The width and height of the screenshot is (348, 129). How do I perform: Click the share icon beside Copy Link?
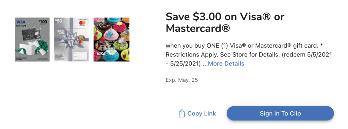pyautogui.click(x=181, y=113)
